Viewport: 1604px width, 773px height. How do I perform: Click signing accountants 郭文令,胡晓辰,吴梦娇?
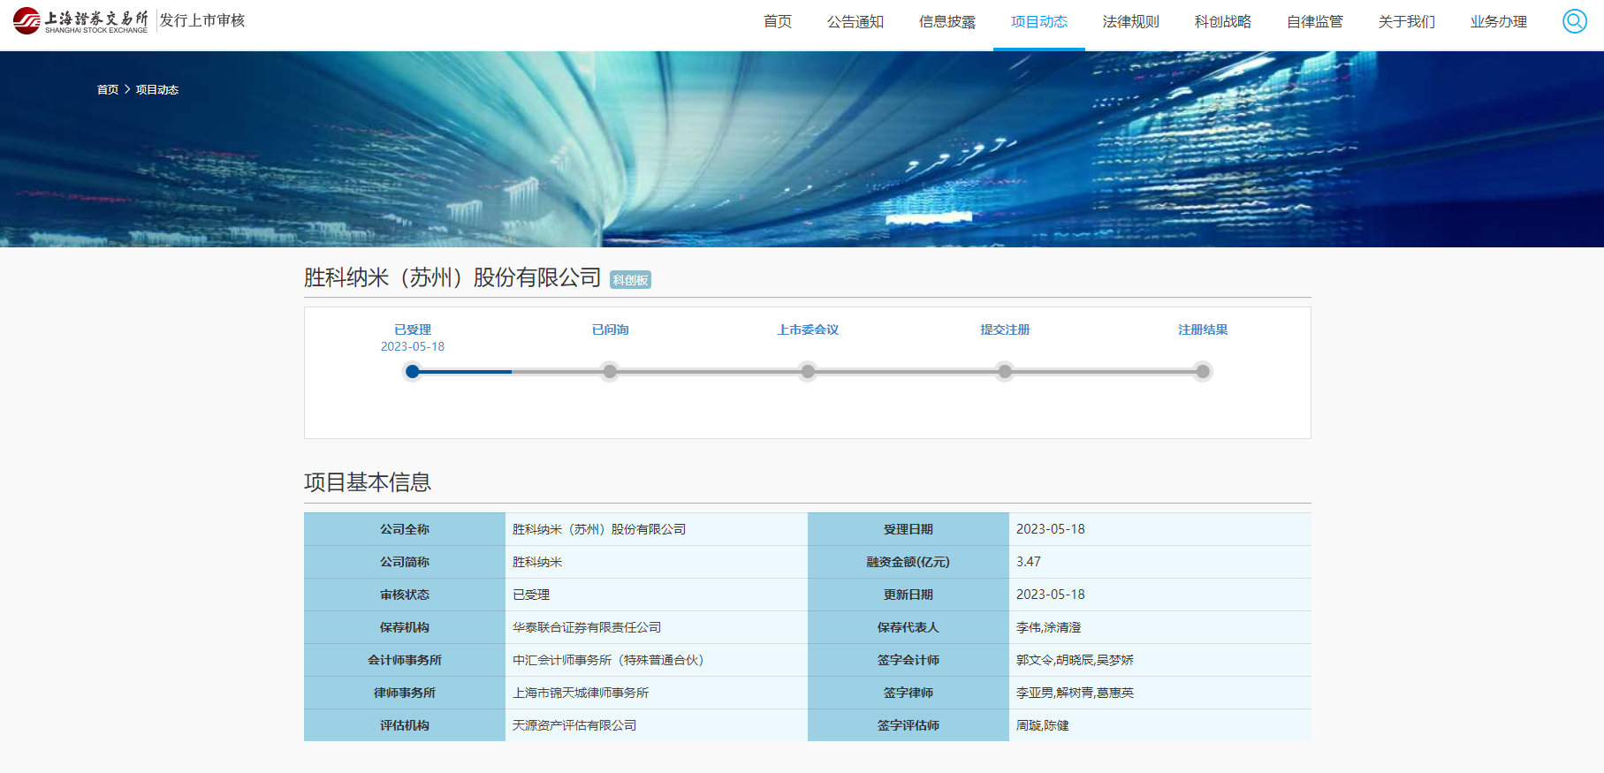point(1075,660)
